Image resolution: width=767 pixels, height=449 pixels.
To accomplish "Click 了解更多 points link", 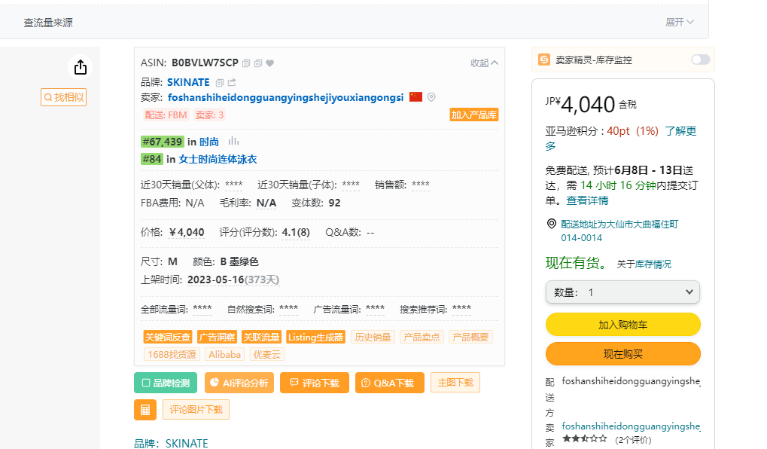I will click(680, 131).
